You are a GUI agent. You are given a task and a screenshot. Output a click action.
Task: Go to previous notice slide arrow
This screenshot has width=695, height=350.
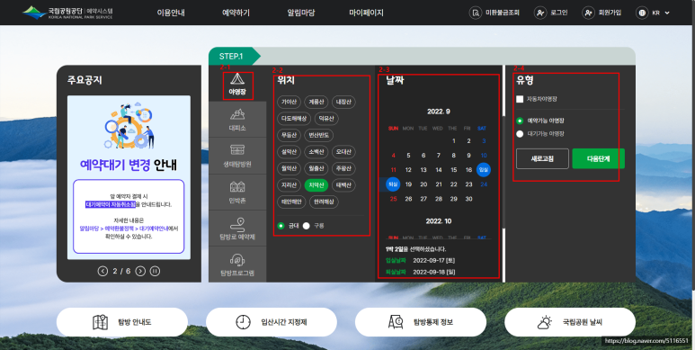tap(102, 271)
